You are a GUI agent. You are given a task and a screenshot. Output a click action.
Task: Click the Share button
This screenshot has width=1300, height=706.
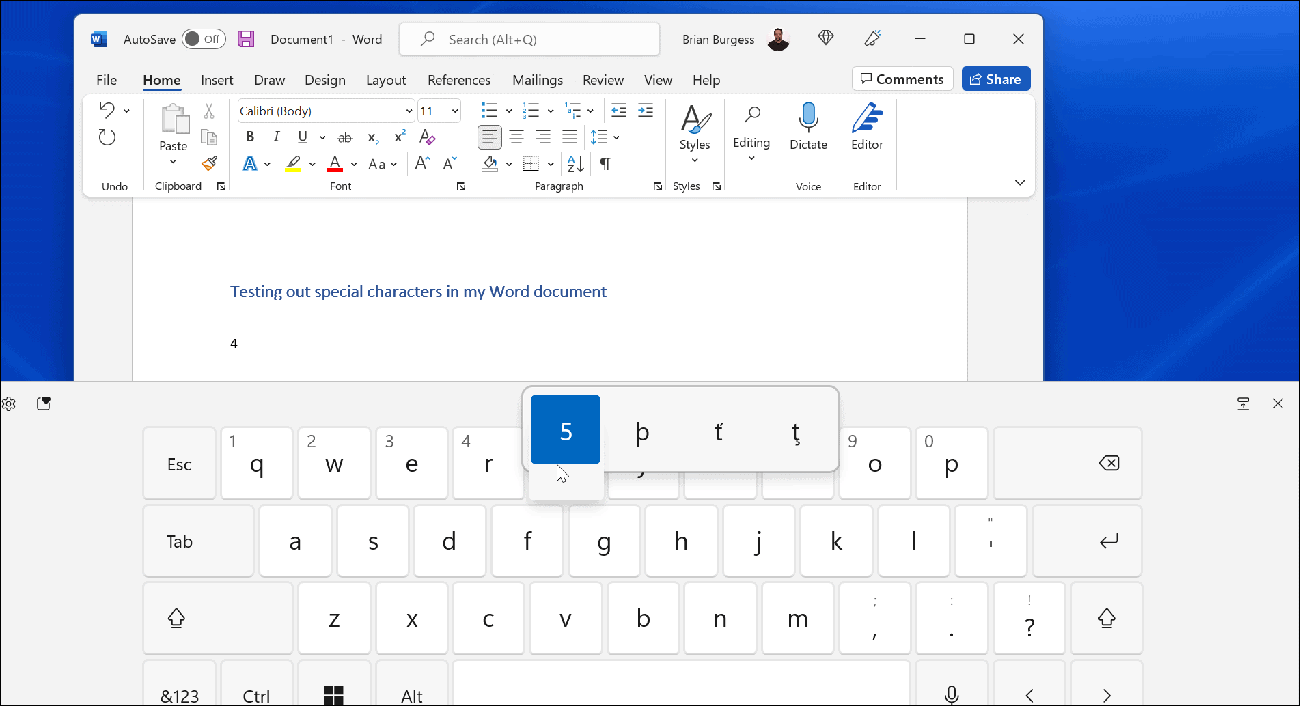coord(995,79)
